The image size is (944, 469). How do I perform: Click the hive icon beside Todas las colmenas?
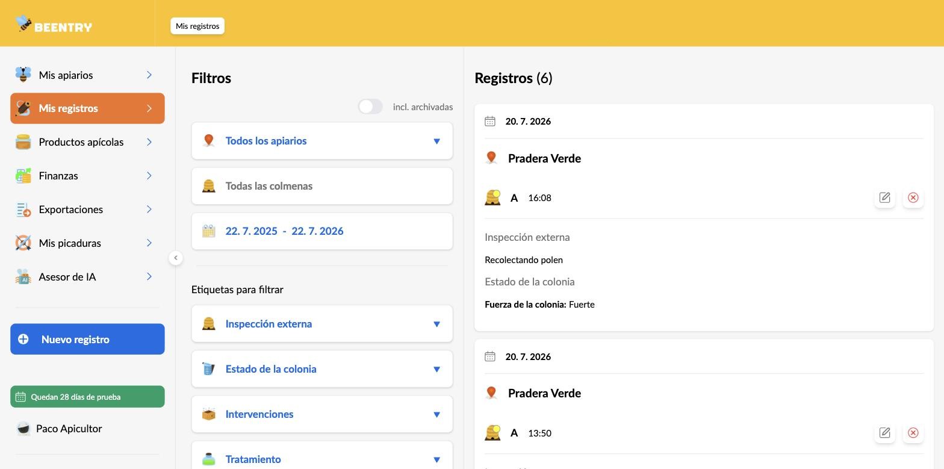pyautogui.click(x=208, y=186)
